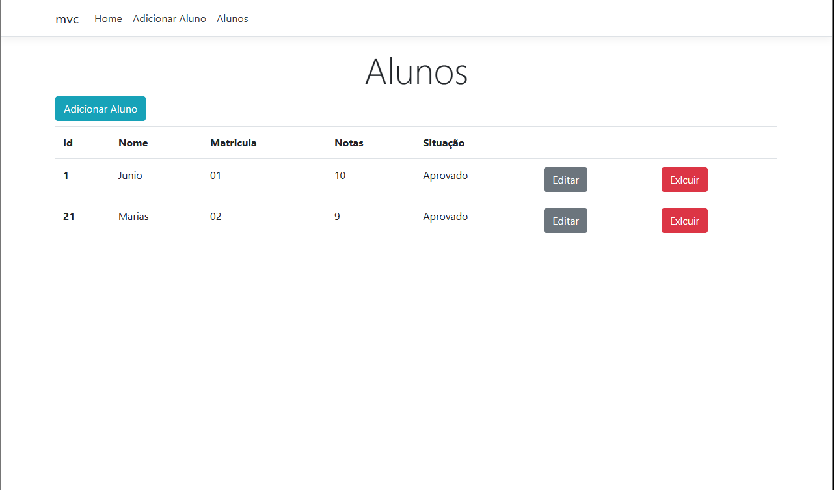Screen dimensions: 834x490
Task: Click the mvc navbar brand logo
Action: coord(67,19)
